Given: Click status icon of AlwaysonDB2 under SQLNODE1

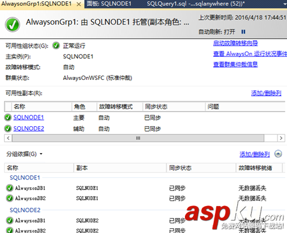Looking at the screenshot, I should click(10, 198).
